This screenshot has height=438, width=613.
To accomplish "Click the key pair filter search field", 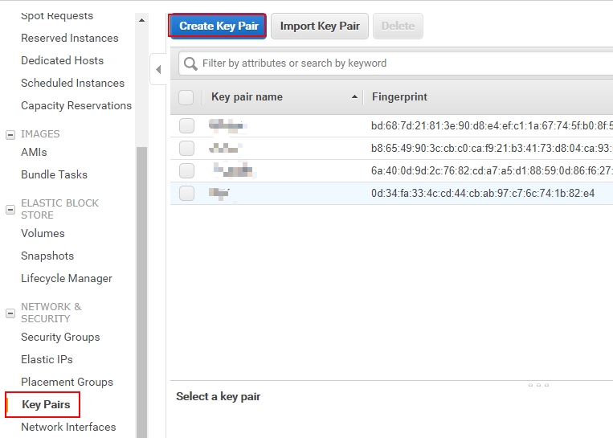I will [402, 63].
